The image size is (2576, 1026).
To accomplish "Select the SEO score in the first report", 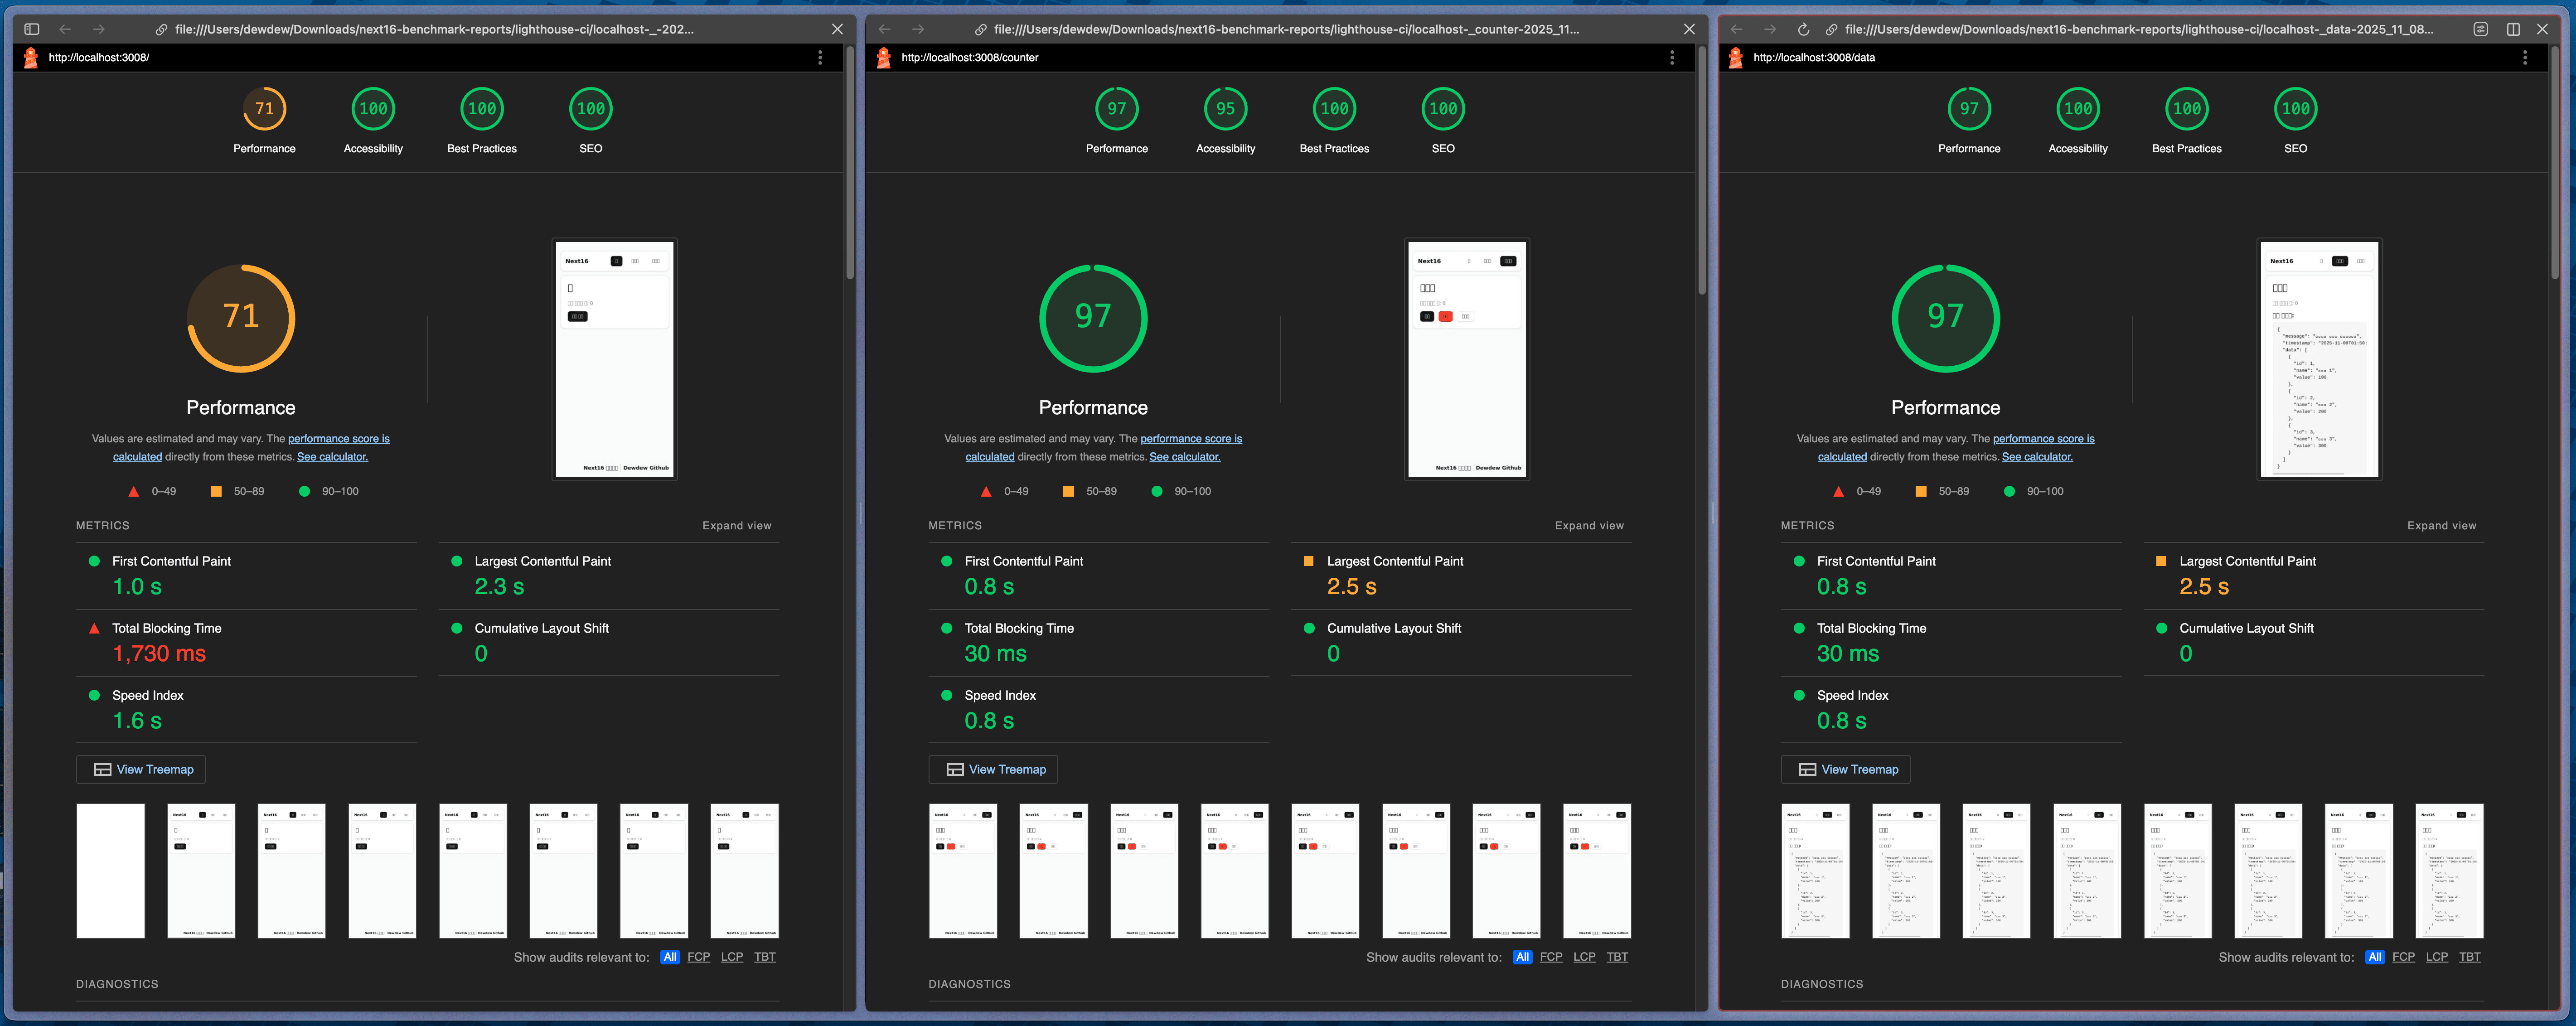I will 590,108.
